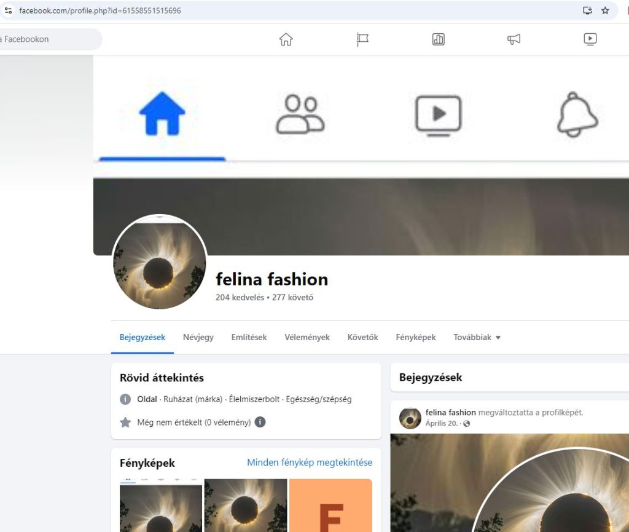This screenshot has height=532, width=629.
Task: Click the Rövid áttekintés heading
Action: [x=162, y=378]
